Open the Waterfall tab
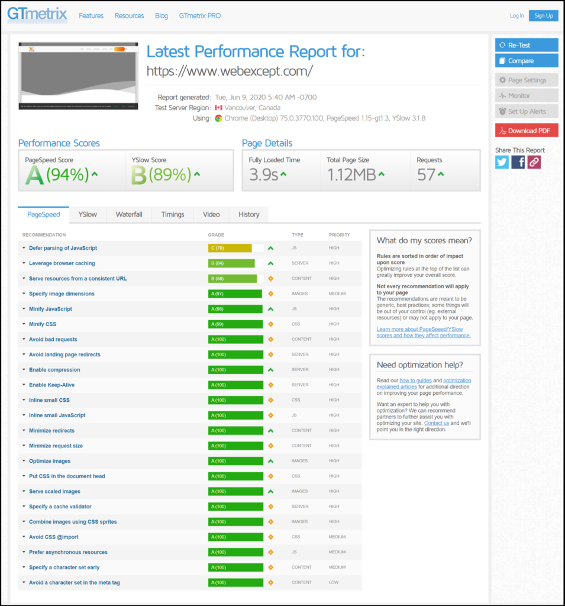This screenshot has height=606, width=565. point(129,214)
